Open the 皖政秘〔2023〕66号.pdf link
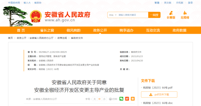Image resolution: width=201 pixels, height=106 pixels. coord(158,88)
